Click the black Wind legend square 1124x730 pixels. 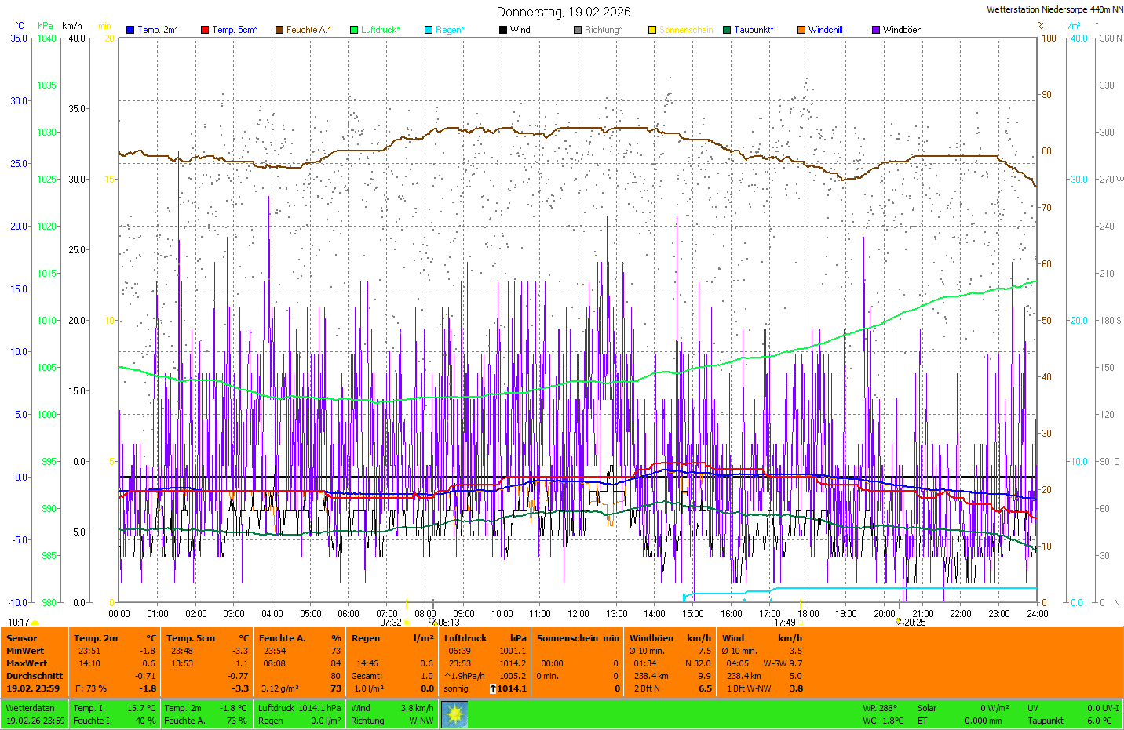click(x=503, y=30)
